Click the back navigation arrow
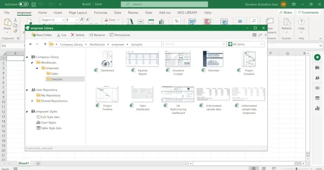Image resolution: width=324 pixels, height=170 pixels. pyautogui.click(x=31, y=44)
